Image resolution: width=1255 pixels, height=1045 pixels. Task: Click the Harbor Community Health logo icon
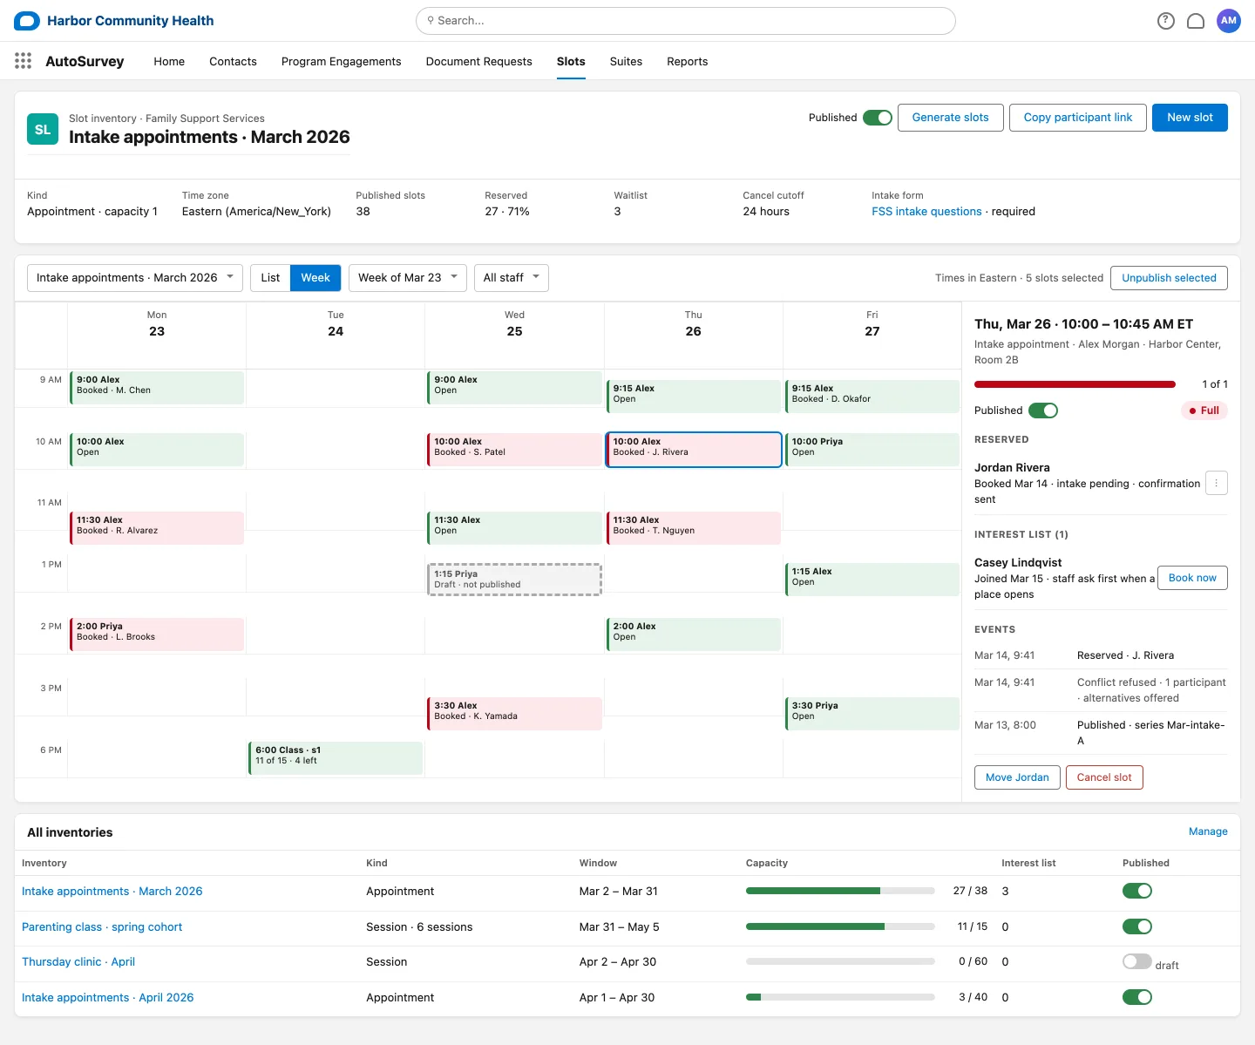[x=27, y=21]
